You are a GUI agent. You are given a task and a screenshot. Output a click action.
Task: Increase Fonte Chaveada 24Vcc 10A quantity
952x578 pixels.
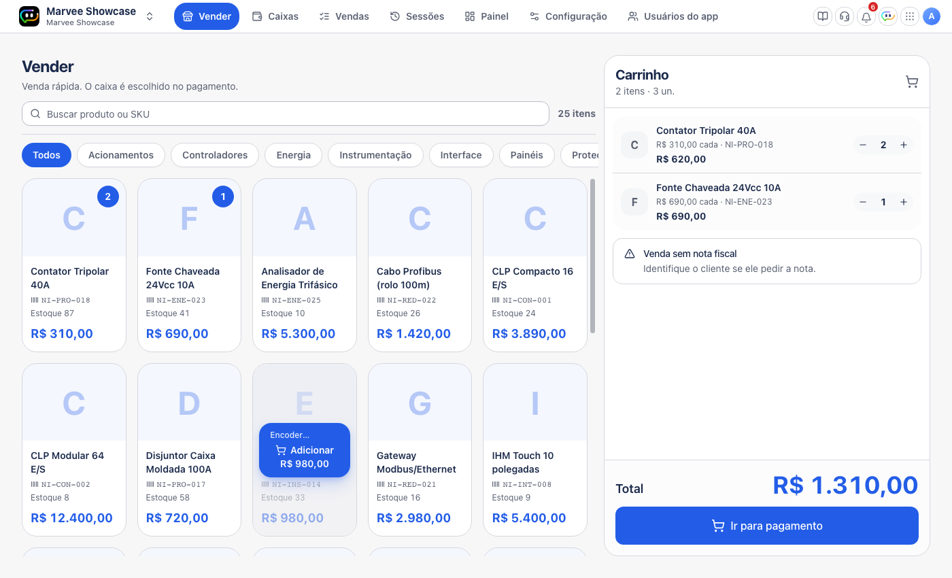pyautogui.click(x=904, y=202)
